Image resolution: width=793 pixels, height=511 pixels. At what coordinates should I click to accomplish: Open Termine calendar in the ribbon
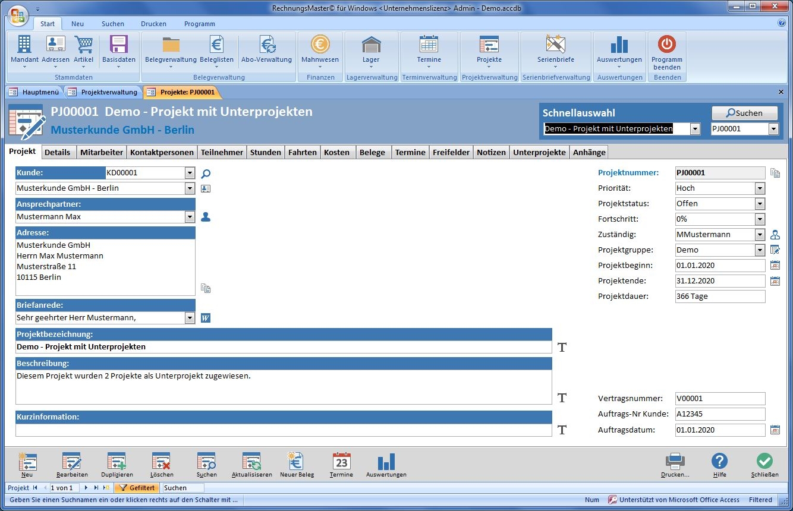tap(429, 52)
